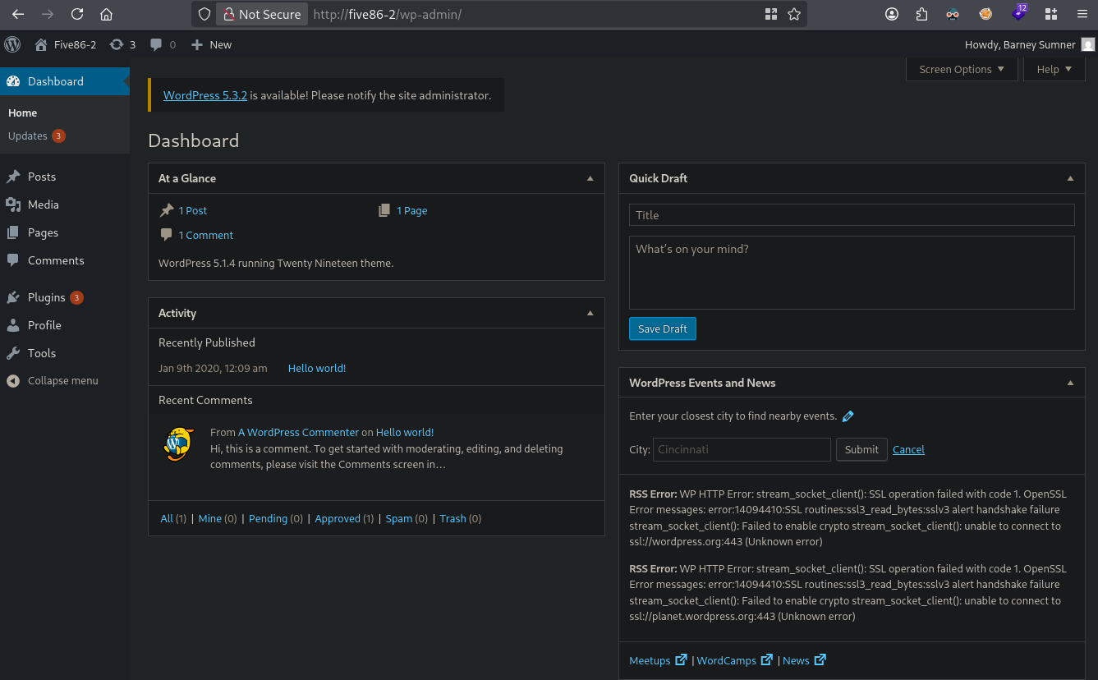Screen dimensions: 1098x680
Task: Click the browser forward arrow
Action: [48, 14]
